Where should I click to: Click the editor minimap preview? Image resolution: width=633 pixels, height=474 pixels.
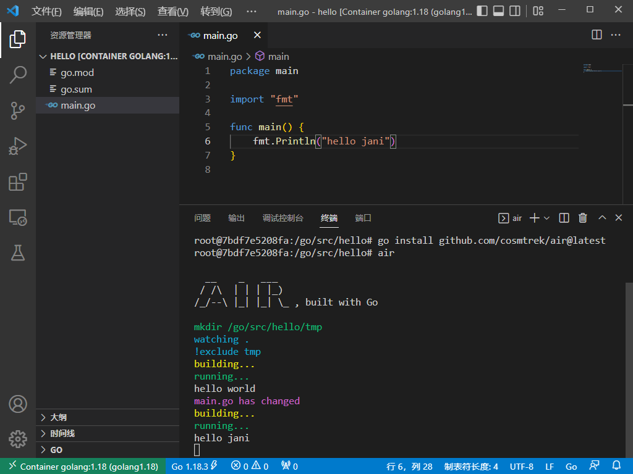tap(602, 68)
